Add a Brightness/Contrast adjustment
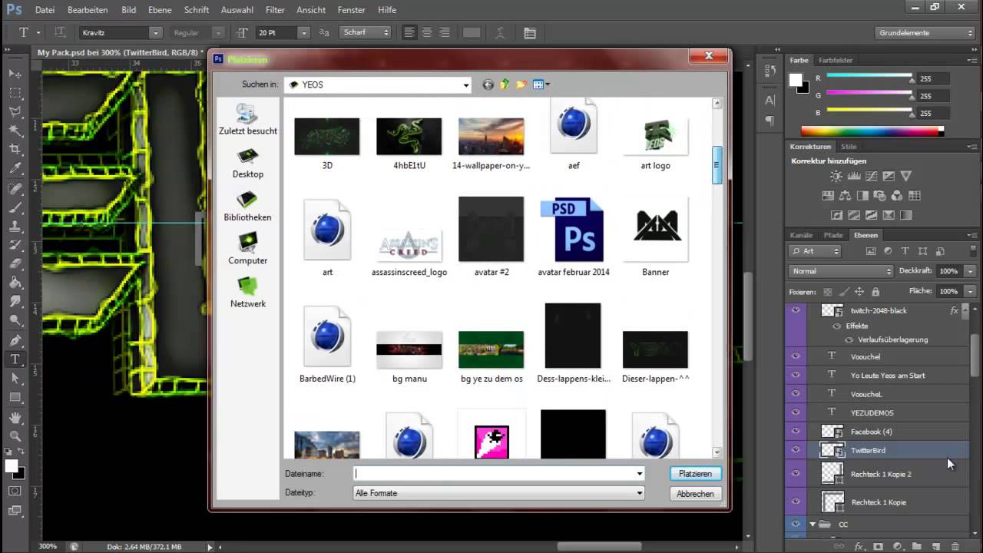The image size is (983, 553). 836,177
